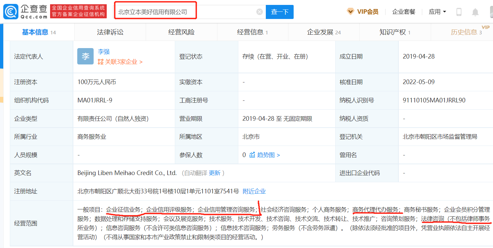
Task: Click the 李 avatar tile
Action: coord(85,57)
